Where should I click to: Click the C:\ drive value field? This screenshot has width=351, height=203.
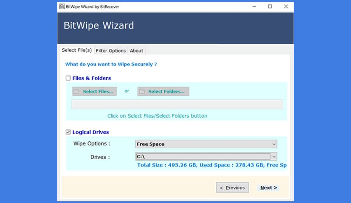point(203,156)
